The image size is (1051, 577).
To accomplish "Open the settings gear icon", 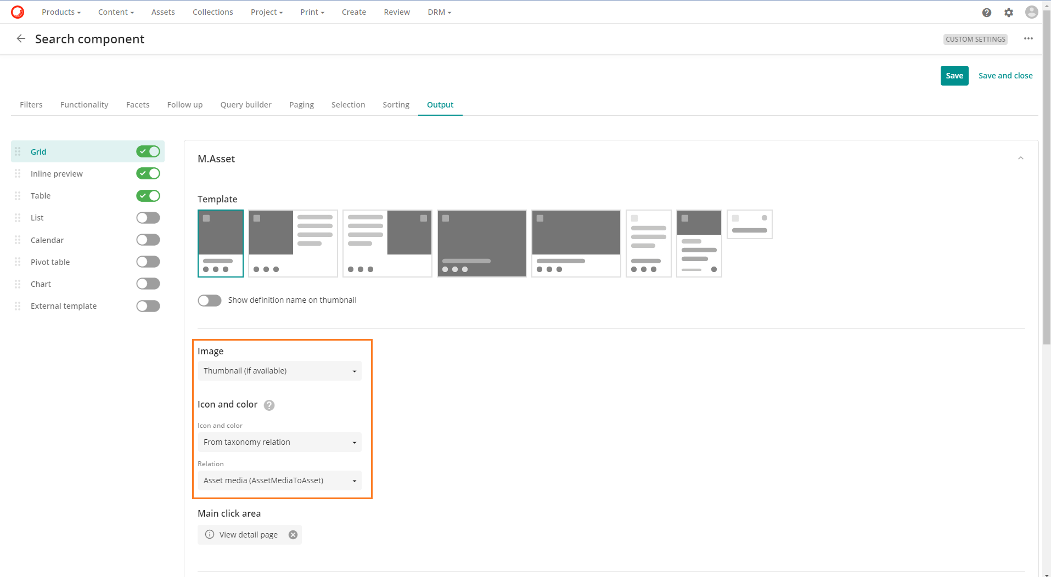I will click(x=1008, y=12).
